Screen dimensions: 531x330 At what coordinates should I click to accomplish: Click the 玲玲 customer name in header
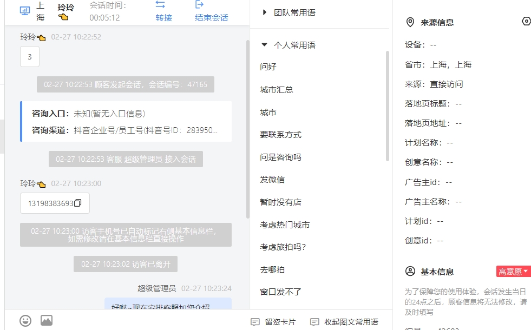pos(65,7)
